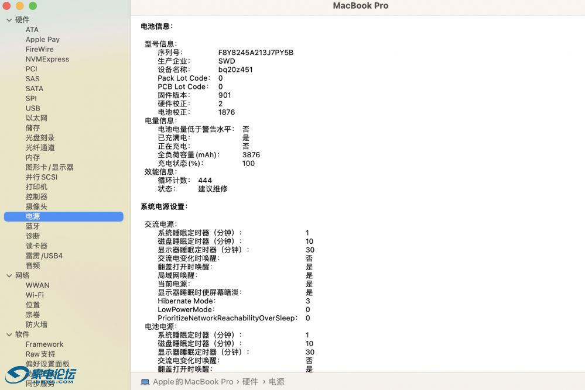Select 蓝牙 in the sidebar

point(33,226)
